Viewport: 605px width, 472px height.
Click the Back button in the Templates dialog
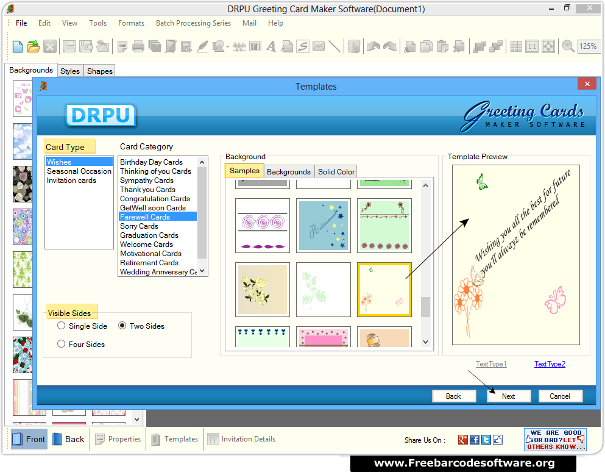coord(453,396)
